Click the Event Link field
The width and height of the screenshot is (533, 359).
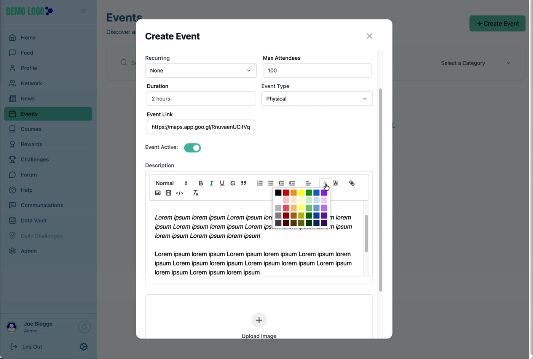201,127
